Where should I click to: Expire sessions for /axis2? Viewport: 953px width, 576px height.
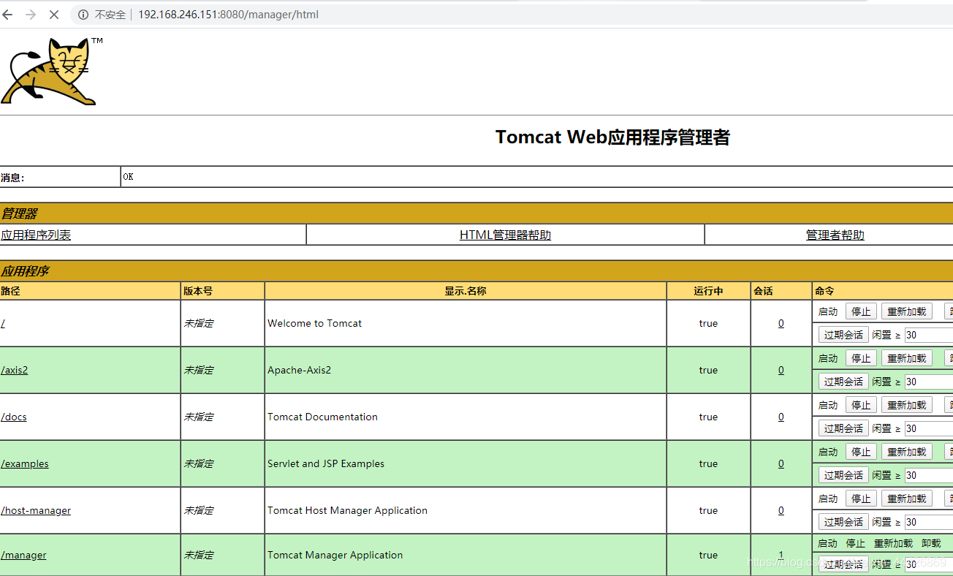point(843,382)
